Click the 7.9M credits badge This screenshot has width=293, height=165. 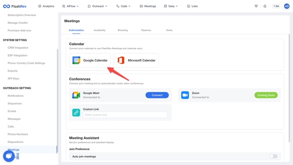[276, 6]
